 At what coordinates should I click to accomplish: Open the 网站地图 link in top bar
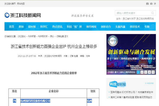(x=21, y=4)
